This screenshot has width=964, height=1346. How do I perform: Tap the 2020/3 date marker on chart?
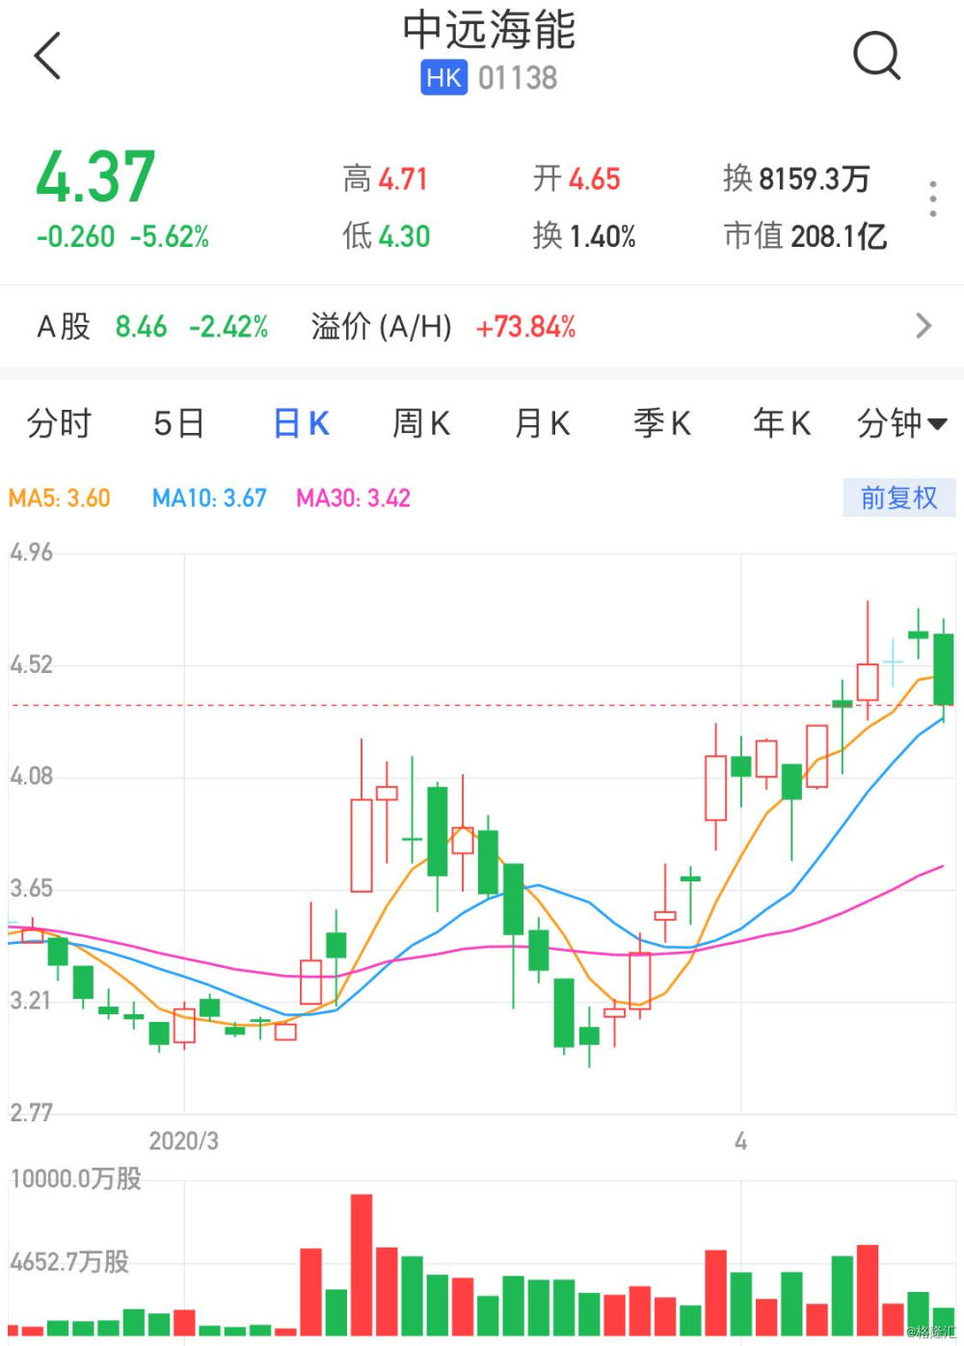183,1142
